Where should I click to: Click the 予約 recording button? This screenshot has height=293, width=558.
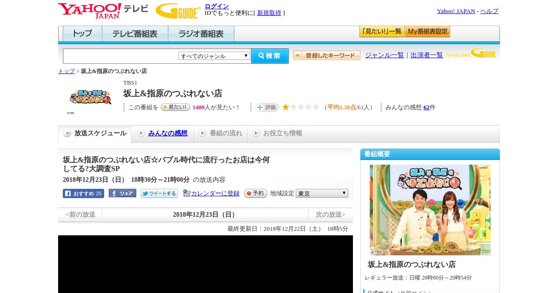[256, 193]
